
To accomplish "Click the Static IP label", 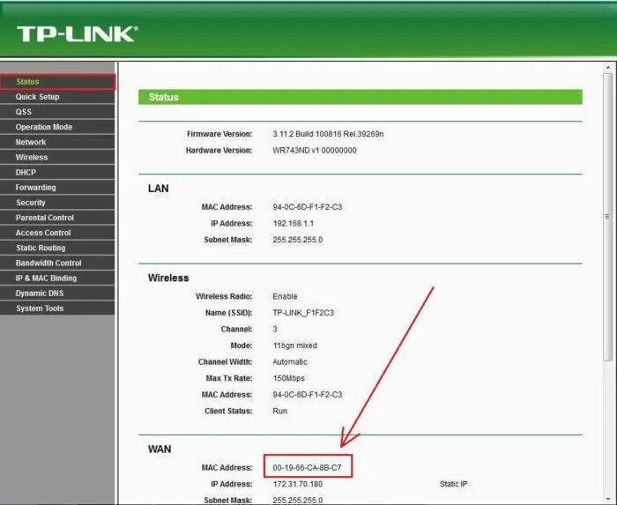I will [x=453, y=484].
